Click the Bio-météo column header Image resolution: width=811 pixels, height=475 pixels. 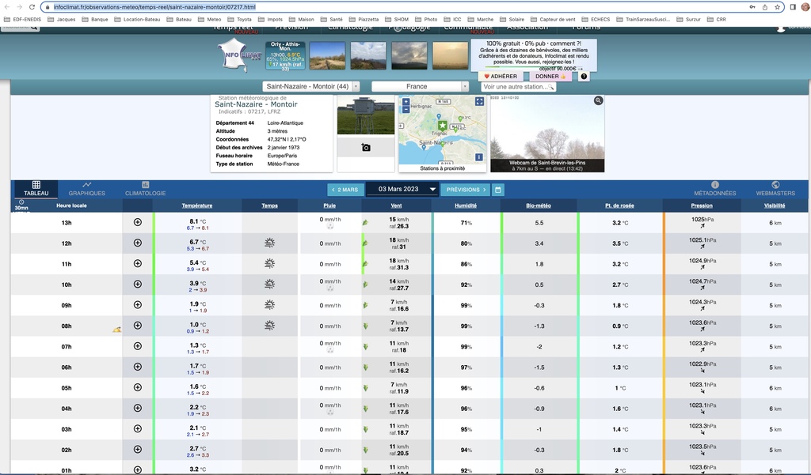pos(539,205)
